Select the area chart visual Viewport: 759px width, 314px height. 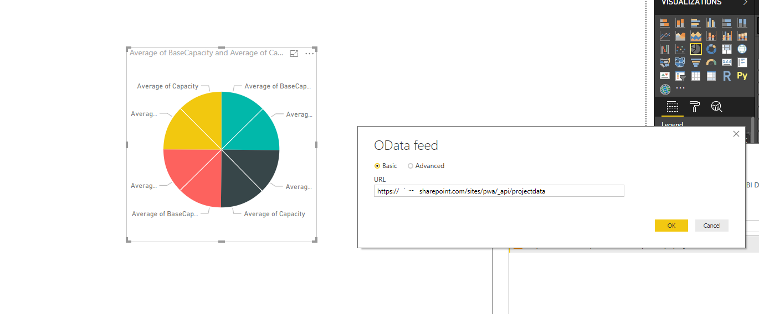tap(680, 36)
